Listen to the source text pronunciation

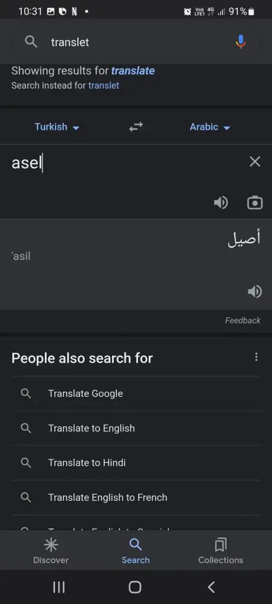221,203
